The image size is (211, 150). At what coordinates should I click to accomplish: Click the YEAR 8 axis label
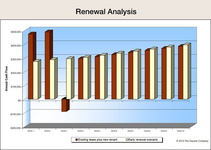coord(147,131)
